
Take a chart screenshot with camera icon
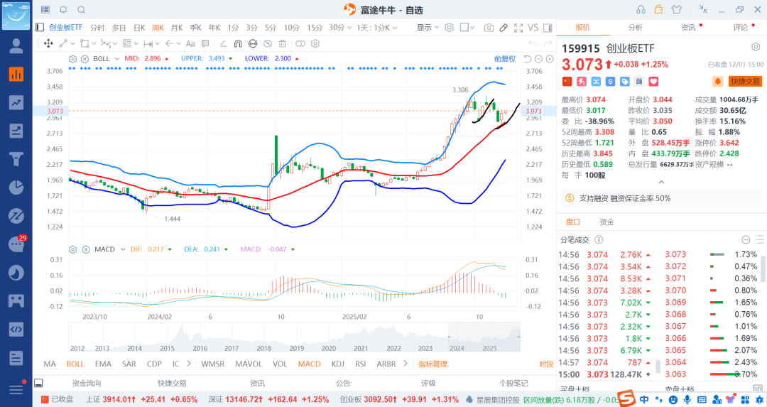tap(489, 28)
